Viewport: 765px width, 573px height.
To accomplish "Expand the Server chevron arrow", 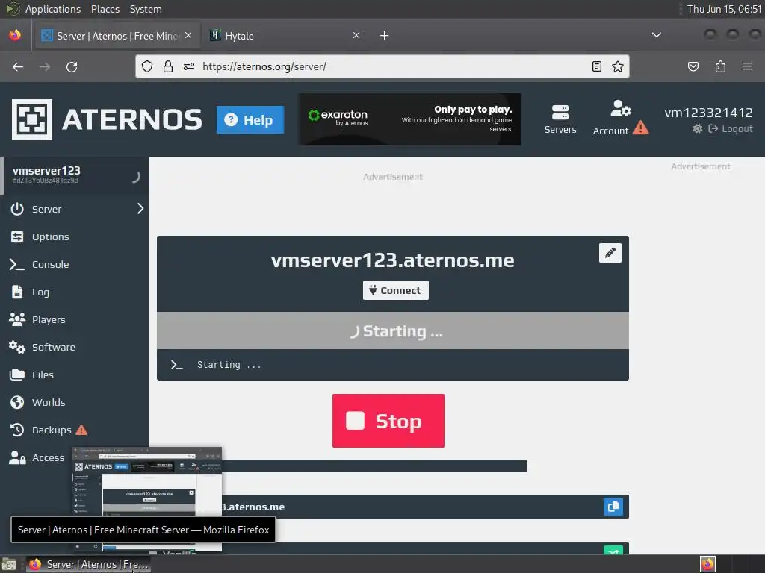I will (140, 209).
